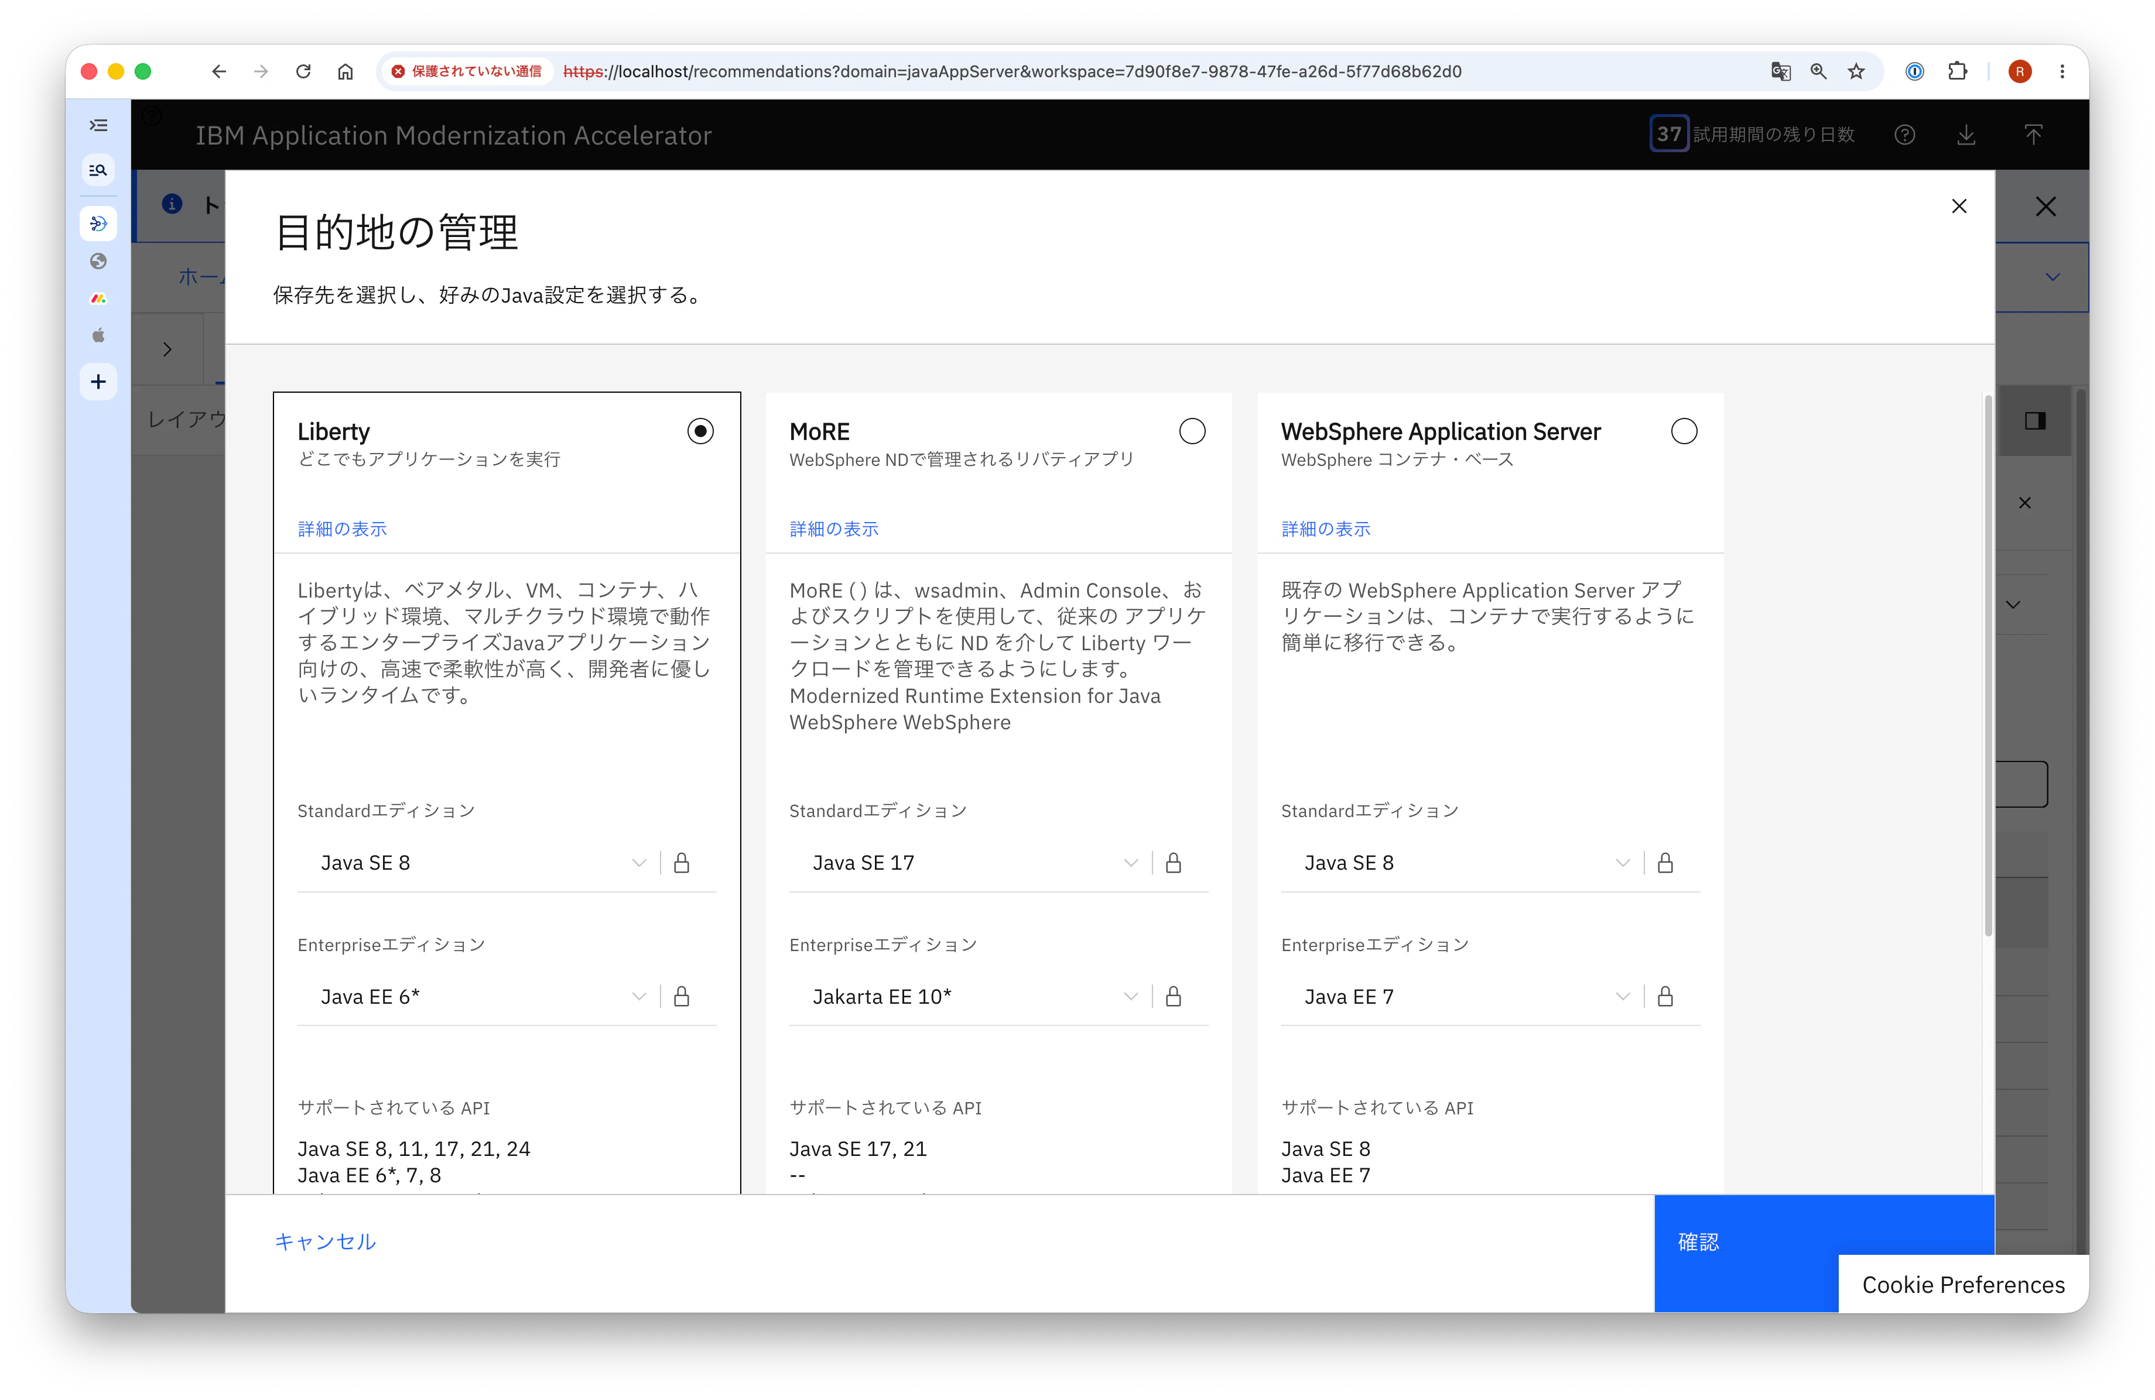Expand the left panel chevron

[x=167, y=349]
